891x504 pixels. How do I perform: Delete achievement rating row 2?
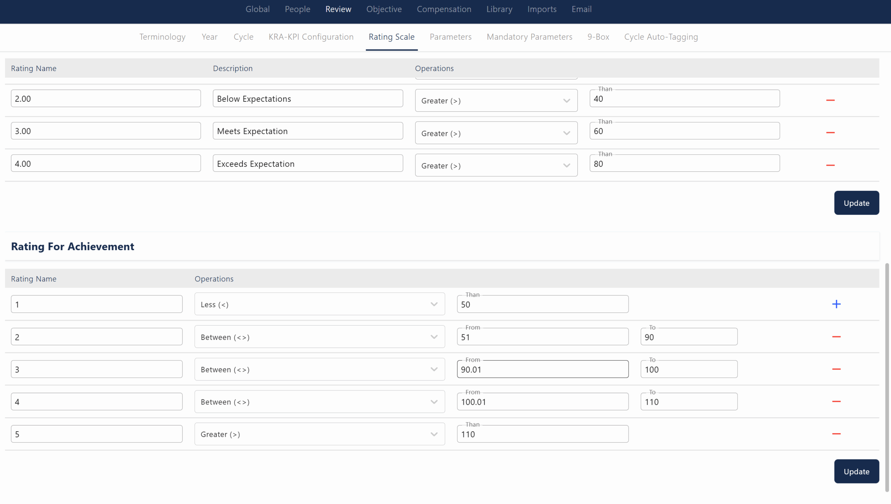point(836,337)
